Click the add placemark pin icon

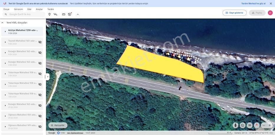coord(50,14)
